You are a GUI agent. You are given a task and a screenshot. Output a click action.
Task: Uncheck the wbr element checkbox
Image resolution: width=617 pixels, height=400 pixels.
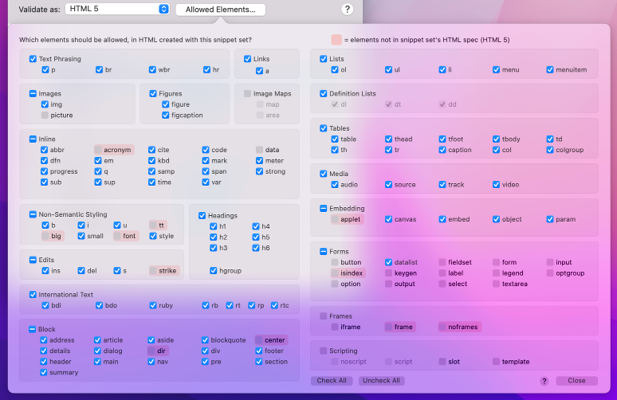(152, 69)
